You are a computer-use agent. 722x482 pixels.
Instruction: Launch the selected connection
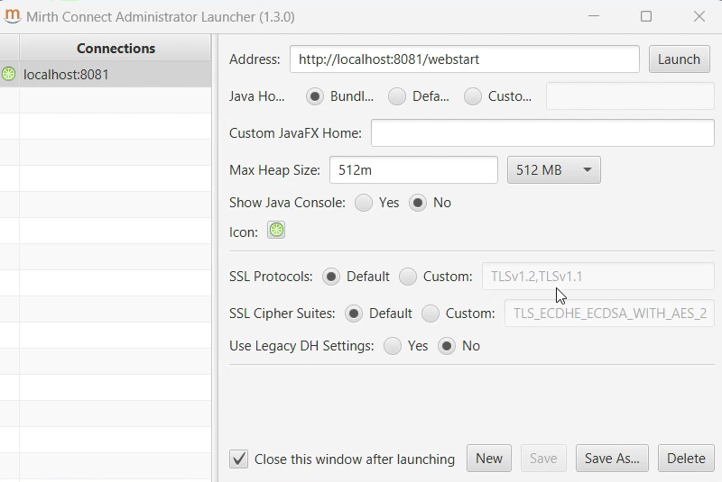tap(680, 59)
